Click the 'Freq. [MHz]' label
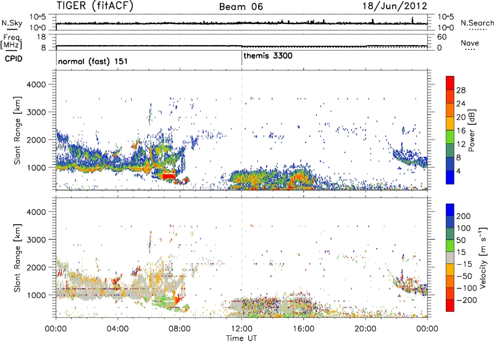 coord(12,41)
